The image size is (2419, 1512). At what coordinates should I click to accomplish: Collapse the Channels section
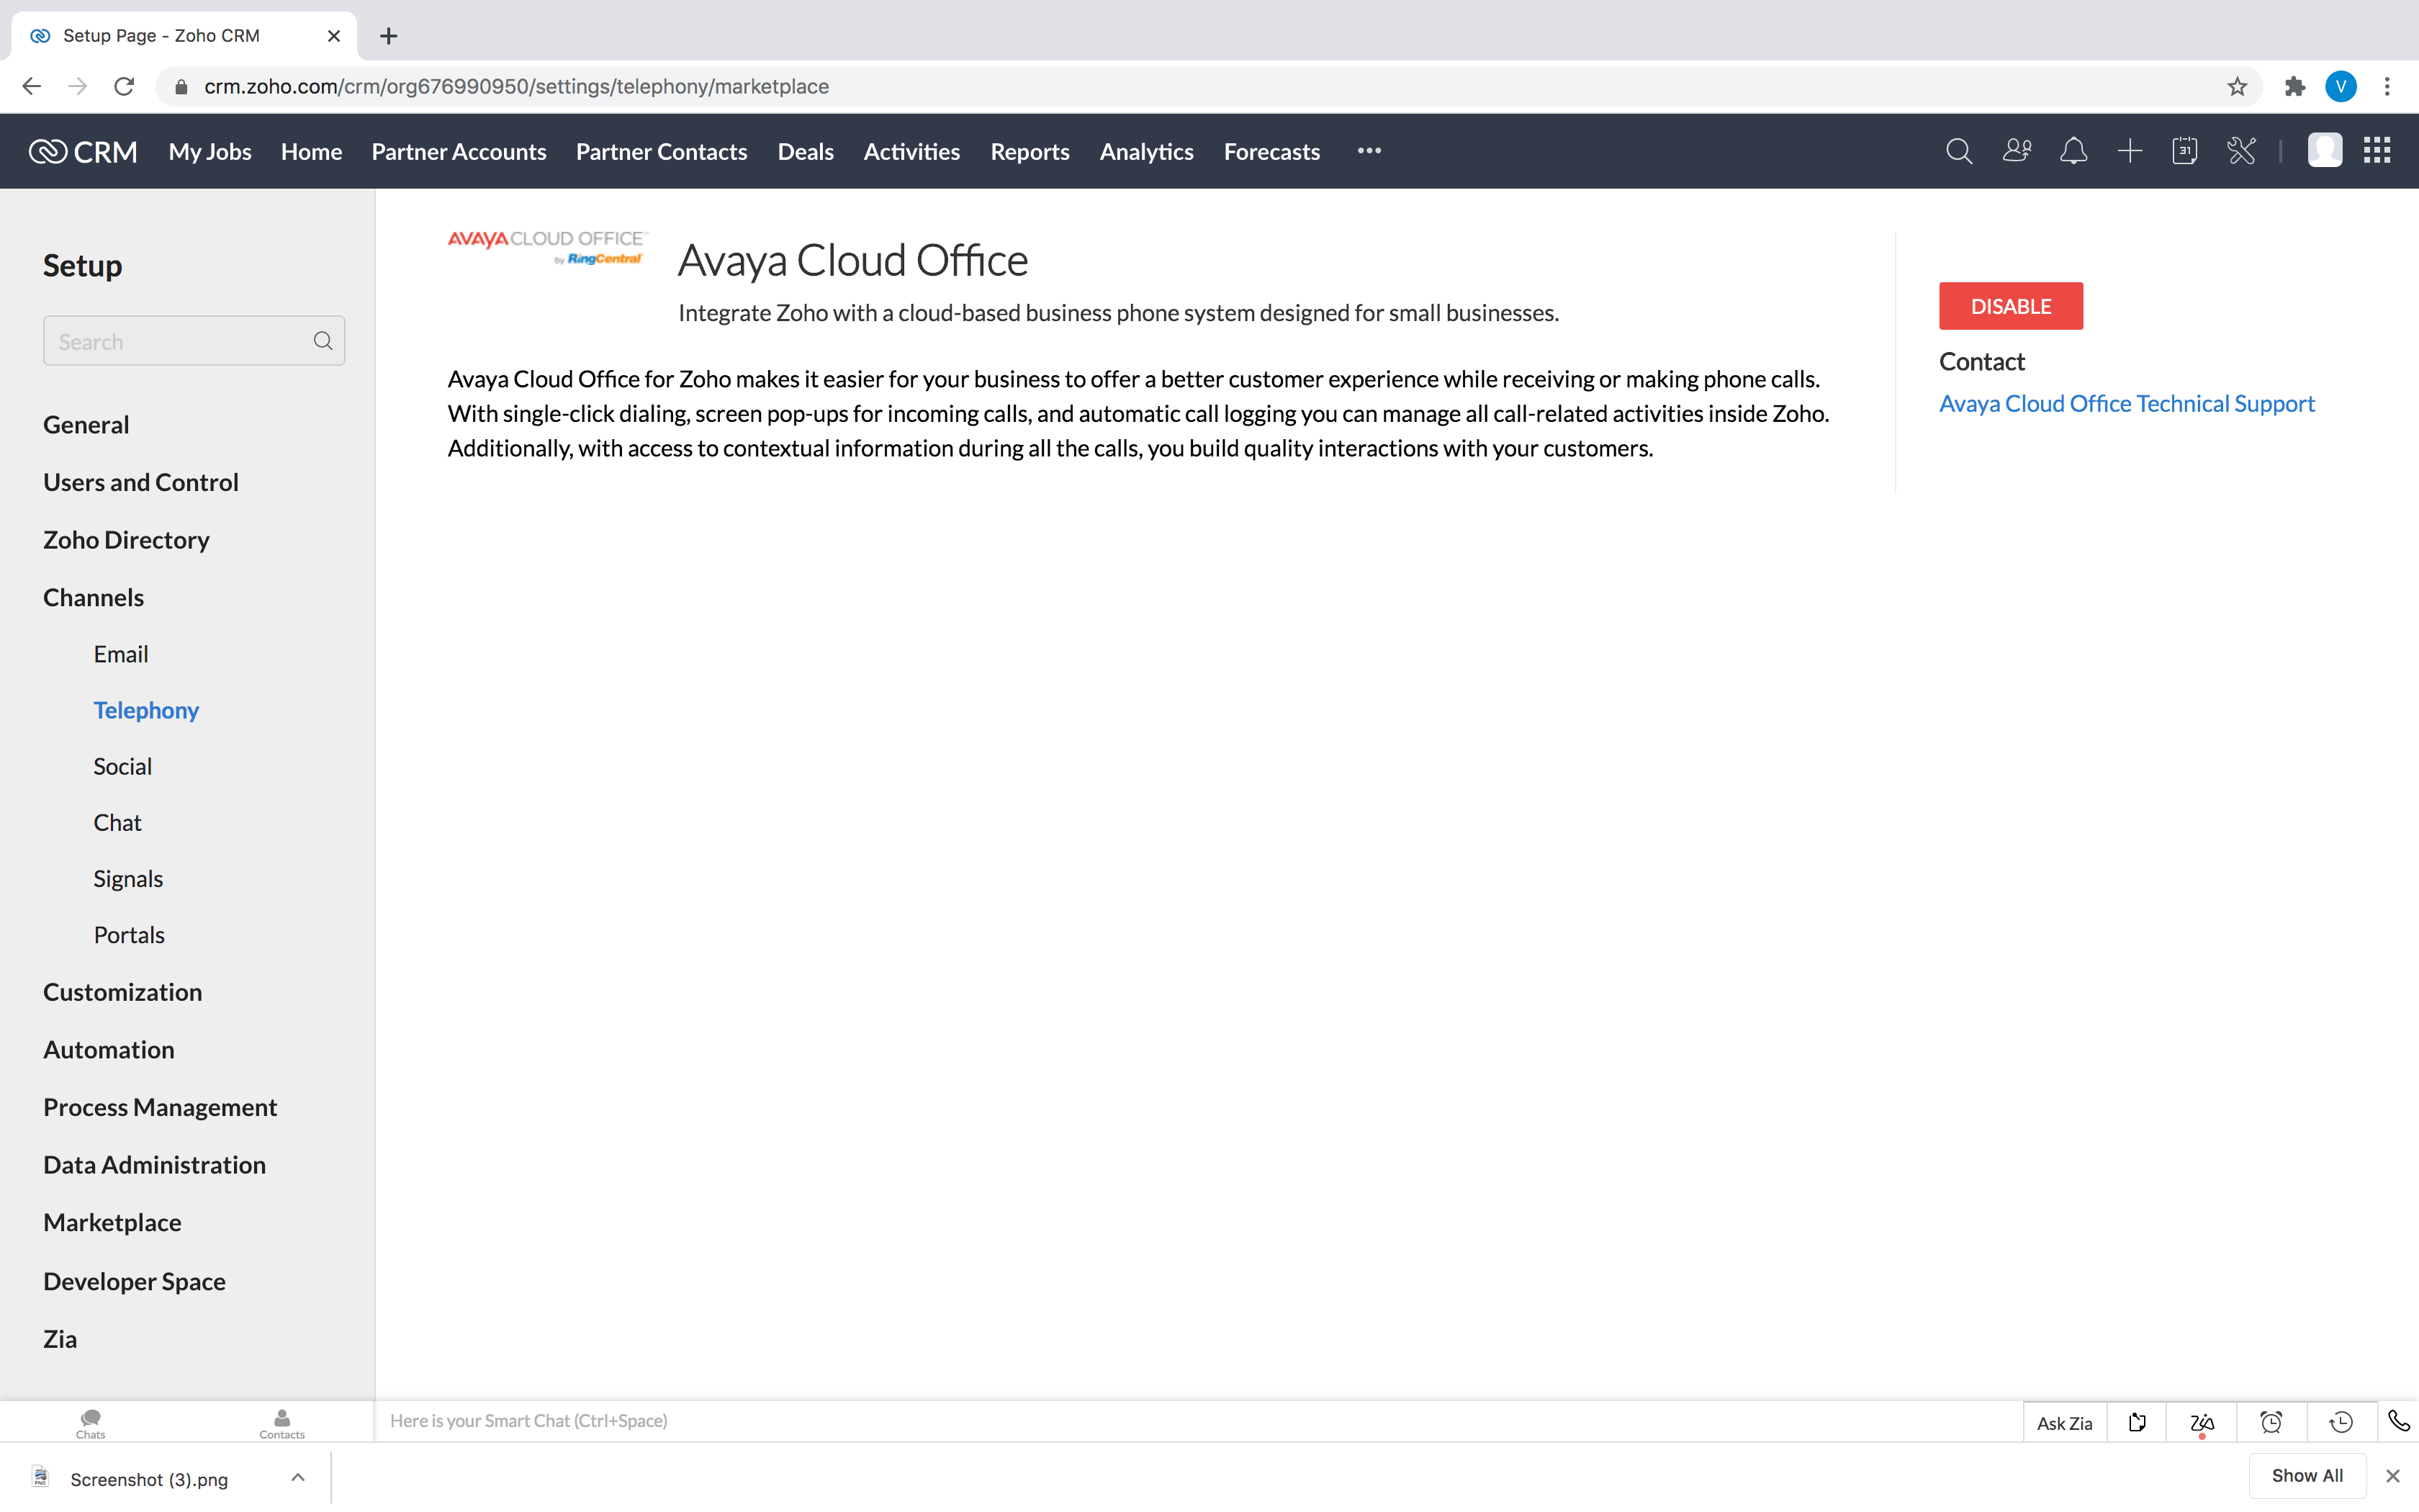93,597
